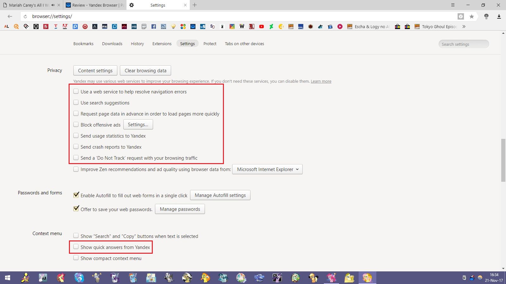
Task: Uncheck Enable Autofill for web forms
Action: click(x=76, y=195)
